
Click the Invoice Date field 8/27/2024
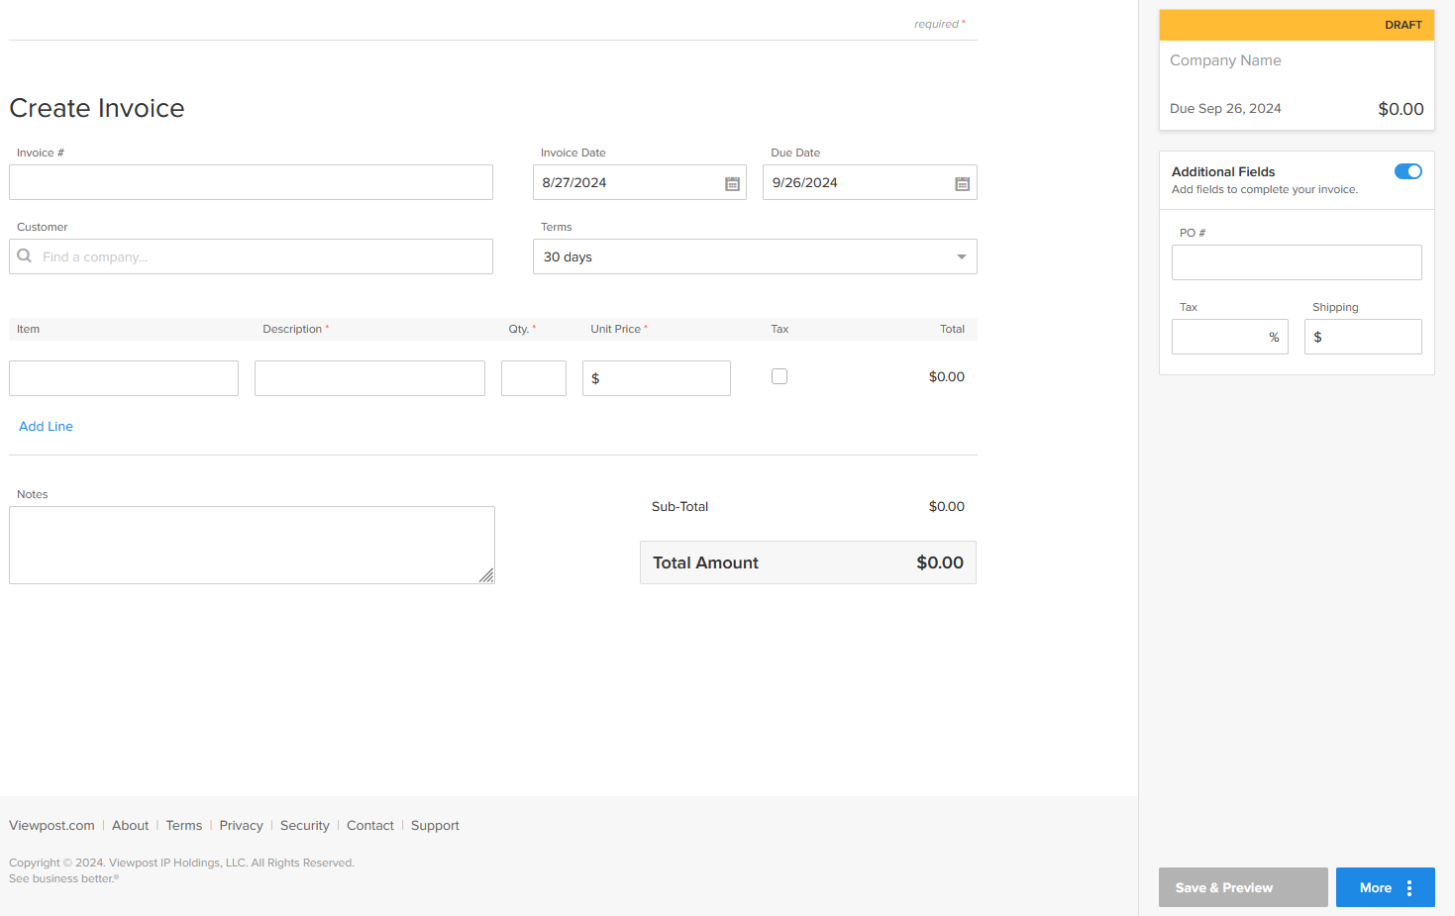tap(640, 182)
